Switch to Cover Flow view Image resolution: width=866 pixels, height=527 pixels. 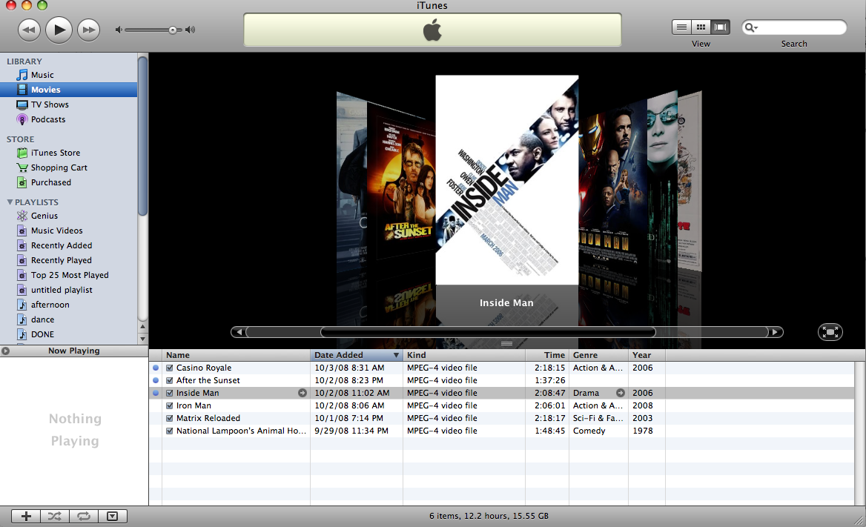(720, 27)
